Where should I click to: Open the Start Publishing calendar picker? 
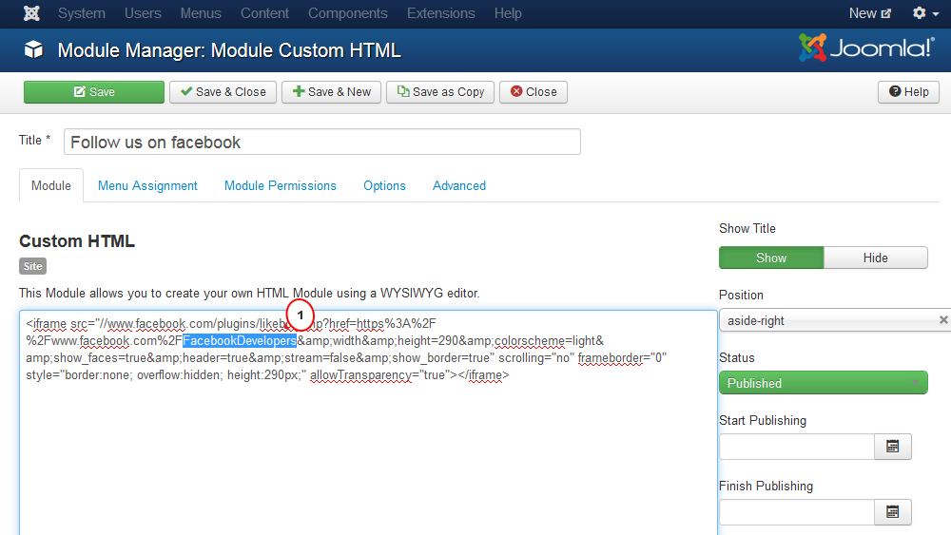tap(893, 447)
